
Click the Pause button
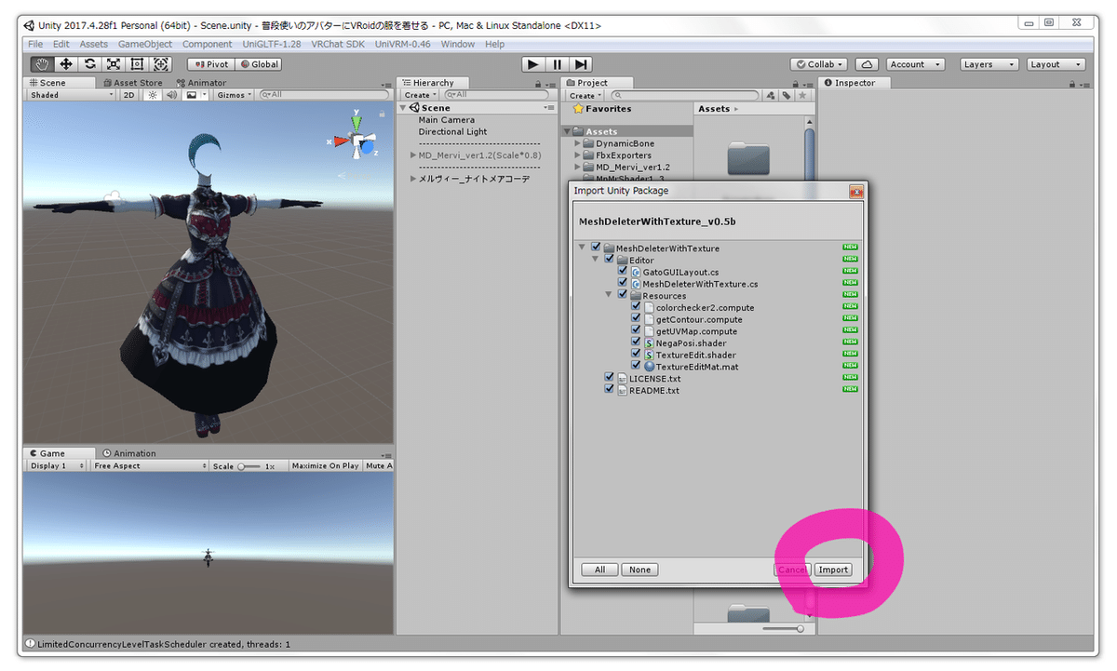tap(557, 64)
